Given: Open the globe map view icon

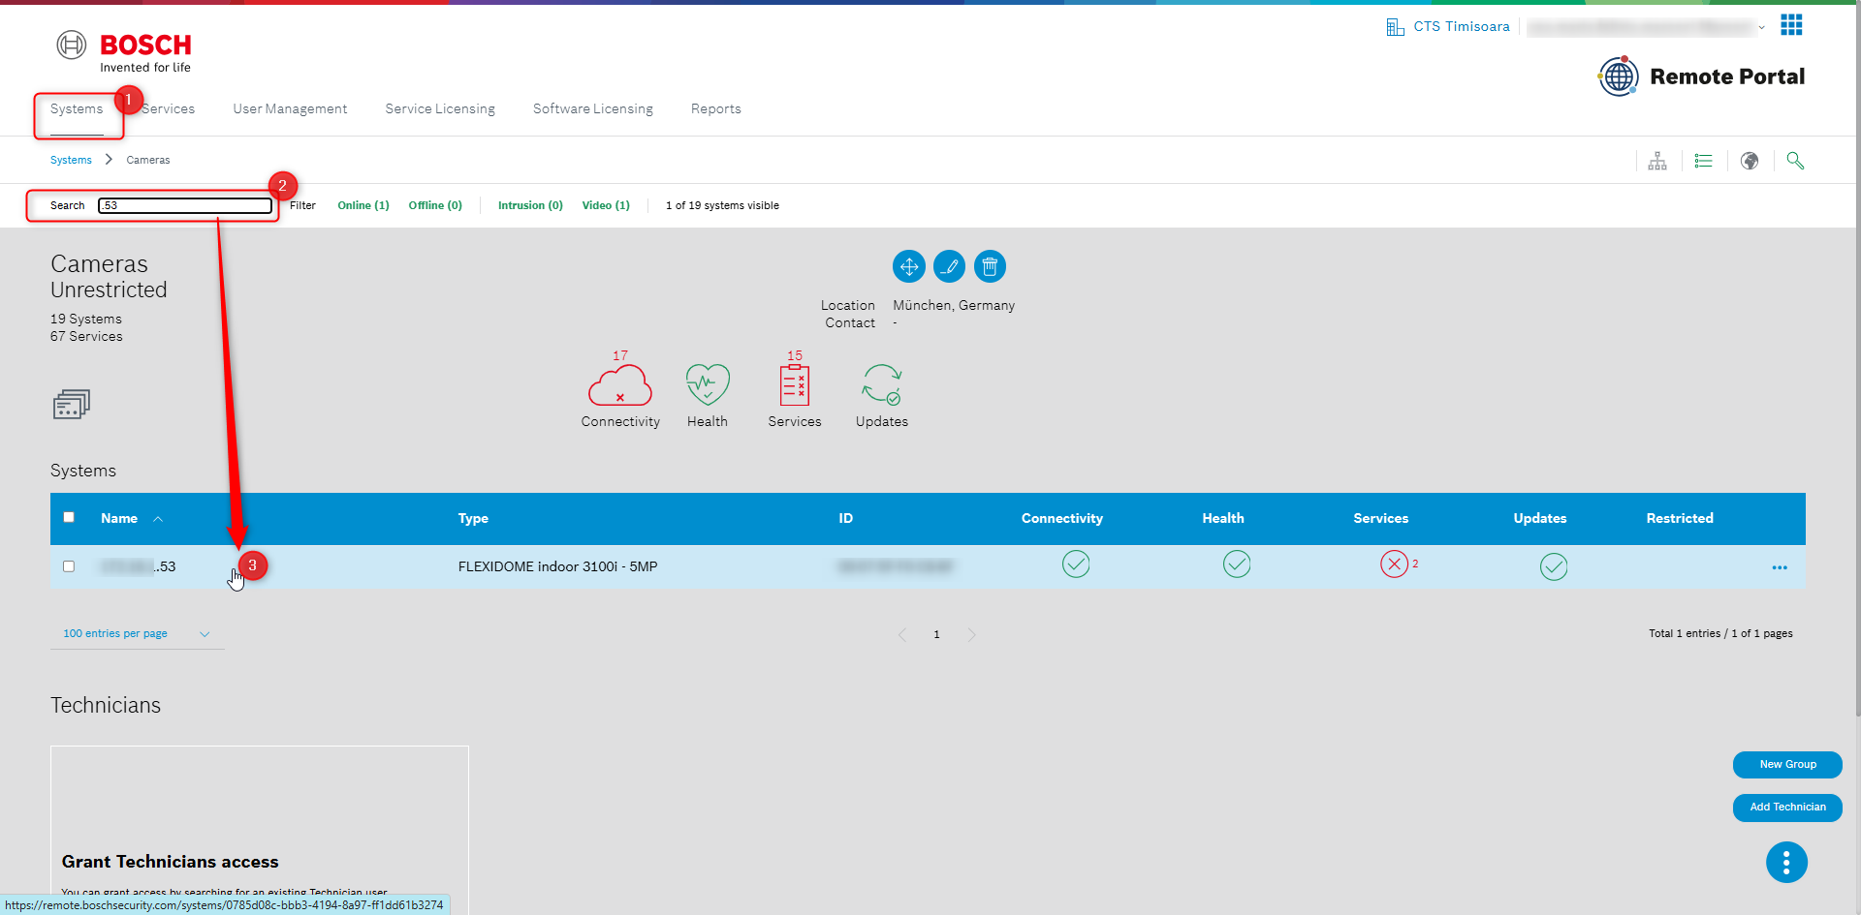Looking at the screenshot, I should tap(1749, 161).
